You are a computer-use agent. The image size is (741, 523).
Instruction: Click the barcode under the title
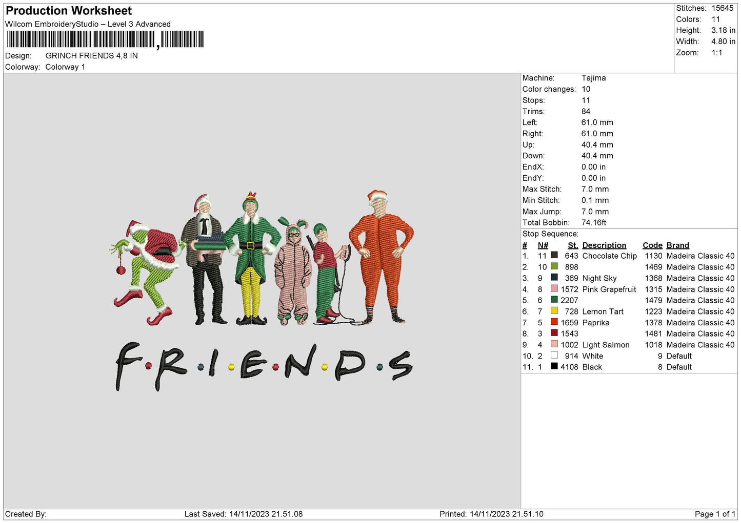[x=106, y=39]
